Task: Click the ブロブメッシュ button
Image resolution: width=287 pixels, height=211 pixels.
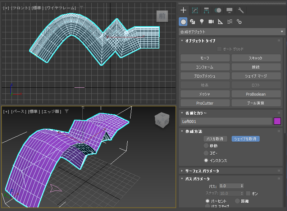Action: click(205, 76)
